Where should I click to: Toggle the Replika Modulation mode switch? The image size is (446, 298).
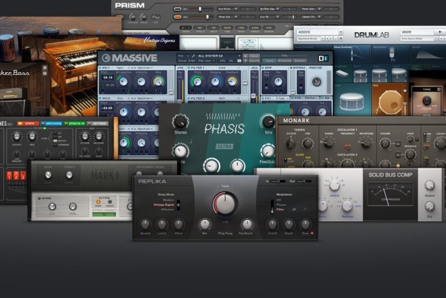click(272, 205)
